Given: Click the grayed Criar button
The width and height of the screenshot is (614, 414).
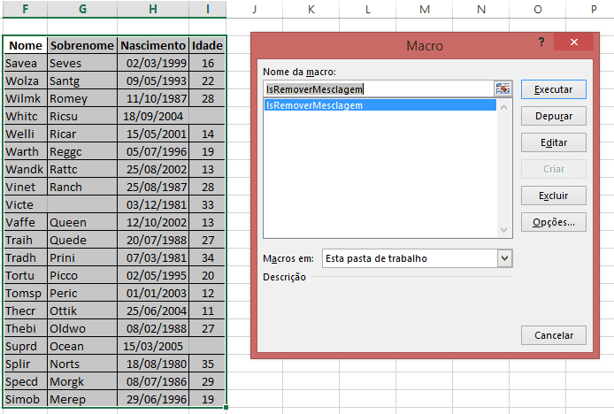Looking at the screenshot, I should tap(553, 169).
